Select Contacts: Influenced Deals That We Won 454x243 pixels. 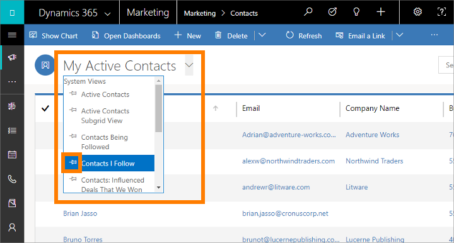[113, 184]
